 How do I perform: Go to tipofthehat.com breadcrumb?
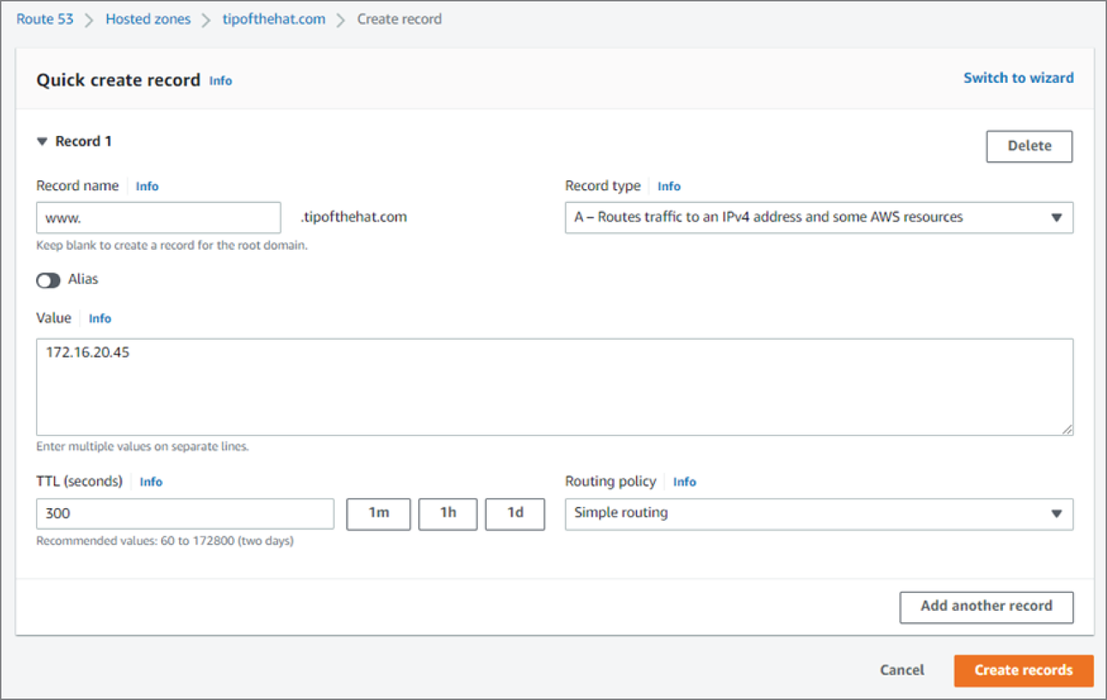pos(274,19)
